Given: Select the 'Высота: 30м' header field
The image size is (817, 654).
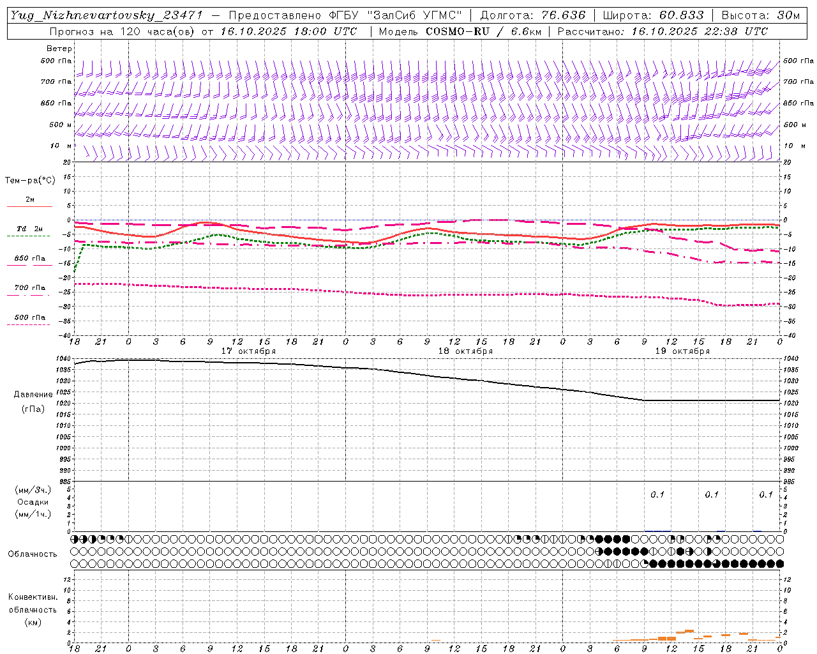Looking at the screenshot, I should click(760, 15).
